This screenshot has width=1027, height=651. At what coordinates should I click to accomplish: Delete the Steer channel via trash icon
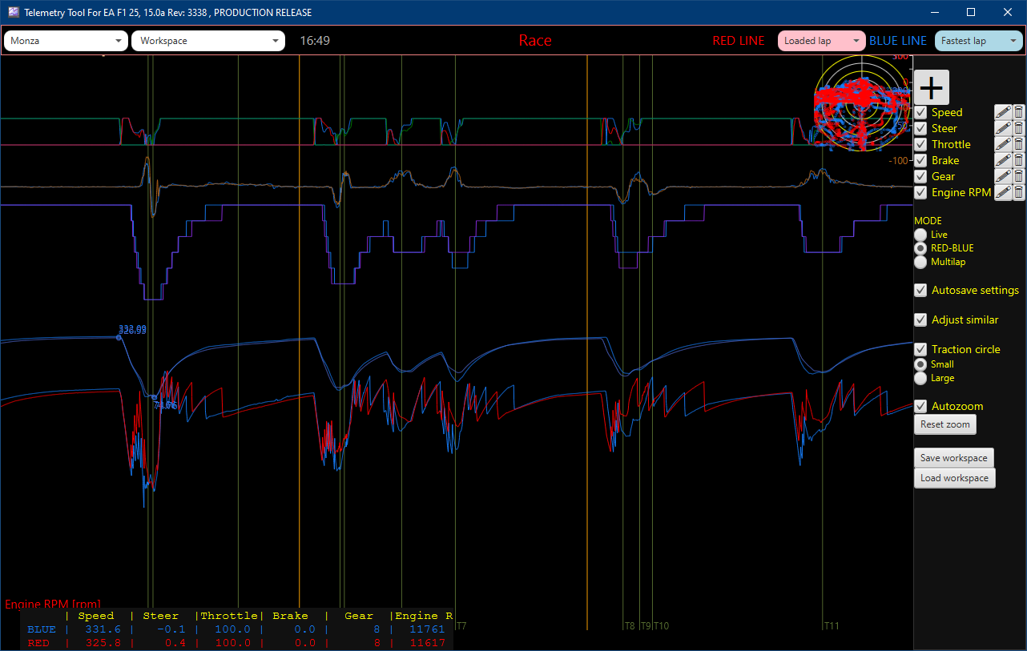click(1018, 128)
